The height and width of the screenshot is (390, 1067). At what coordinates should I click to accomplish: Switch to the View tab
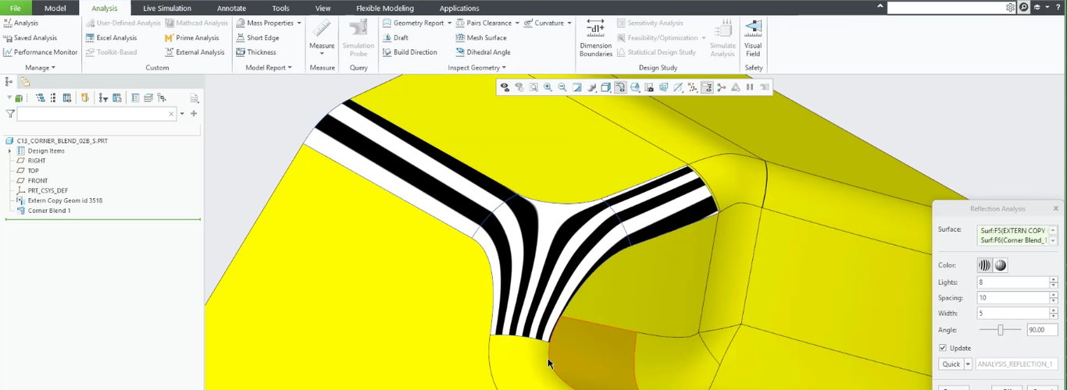[323, 8]
